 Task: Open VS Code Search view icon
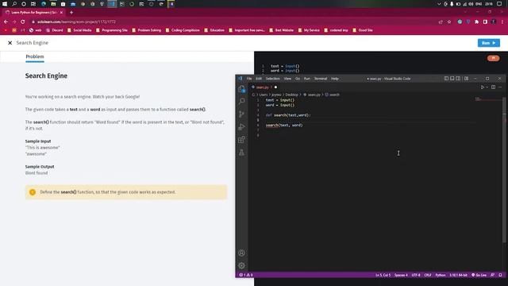click(x=241, y=101)
